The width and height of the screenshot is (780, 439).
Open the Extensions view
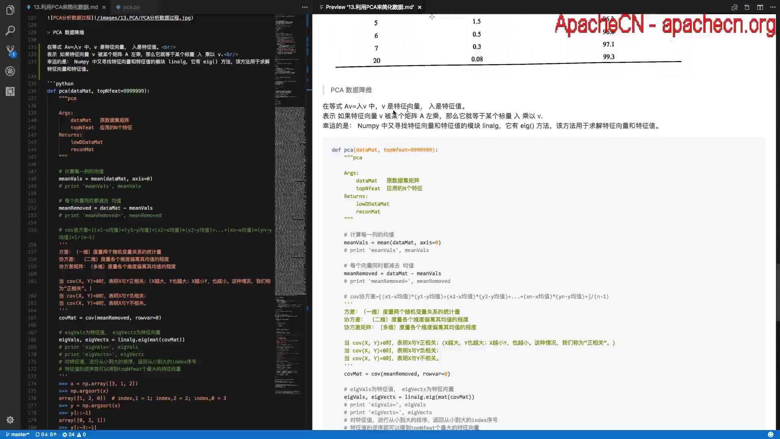[x=10, y=91]
